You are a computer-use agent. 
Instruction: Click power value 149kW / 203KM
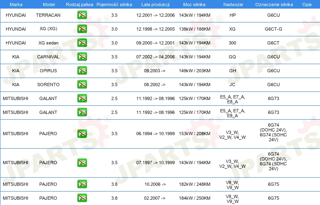point(194,71)
